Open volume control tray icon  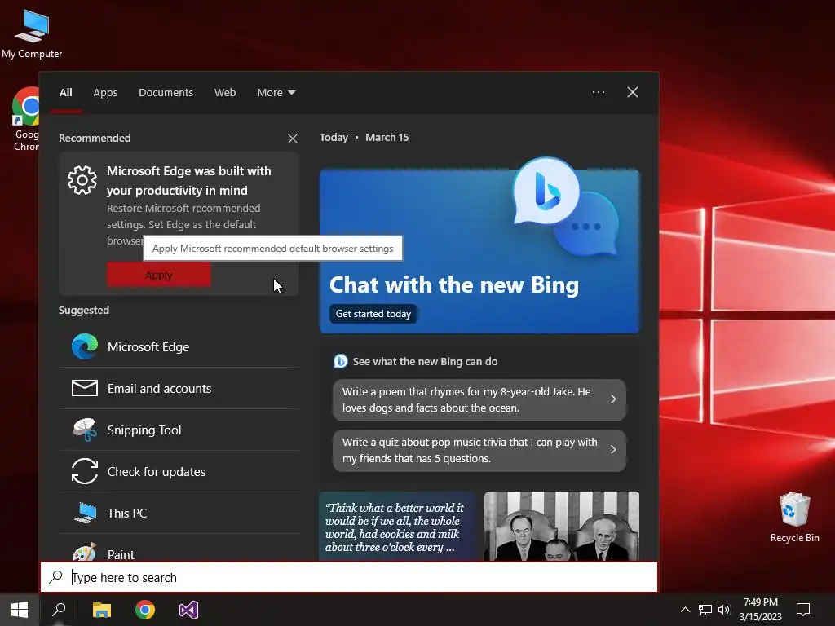click(724, 610)
